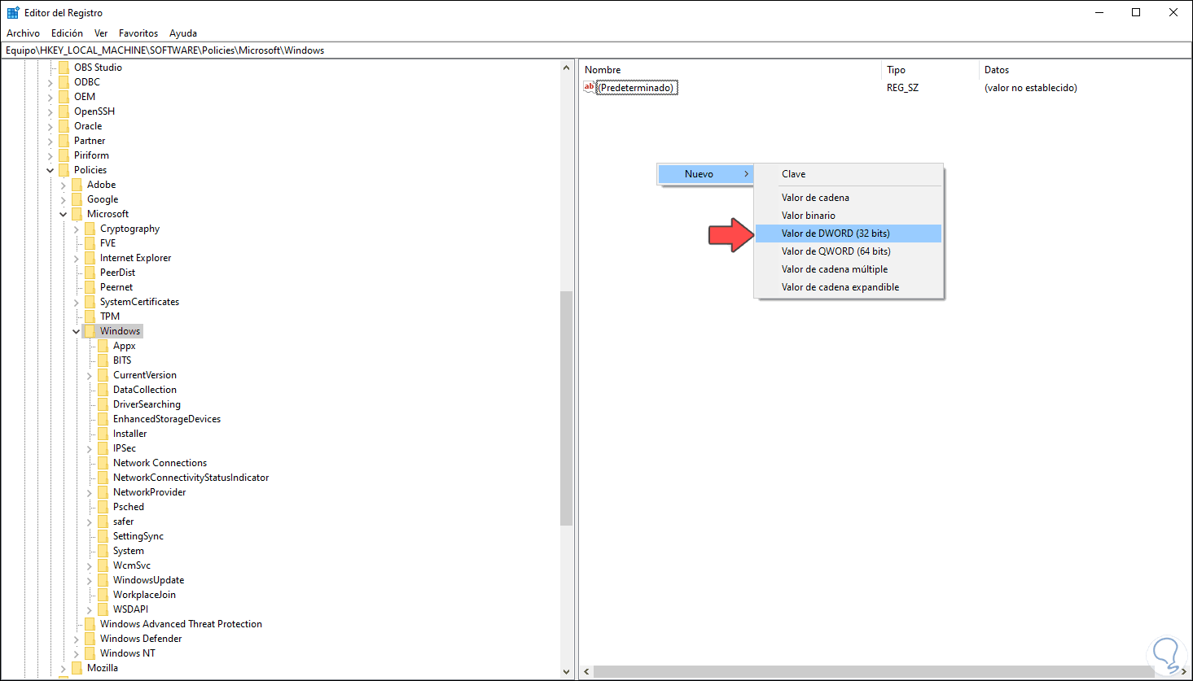The image size is (1193, 681).
Task: Open the Ayuda menu
Action: (x=183, y=33)
